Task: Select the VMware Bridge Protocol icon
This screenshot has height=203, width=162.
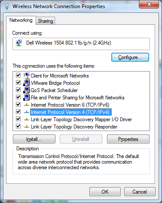Action: (27, 83)
